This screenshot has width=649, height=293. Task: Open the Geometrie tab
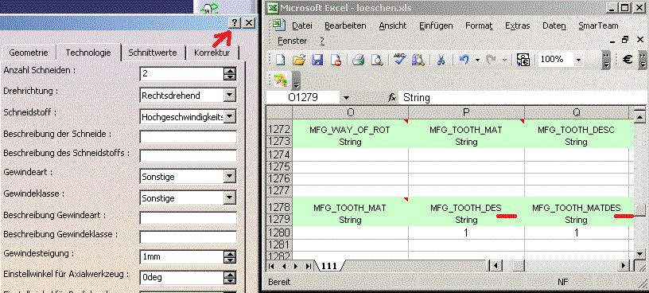(x=29, y=53)
